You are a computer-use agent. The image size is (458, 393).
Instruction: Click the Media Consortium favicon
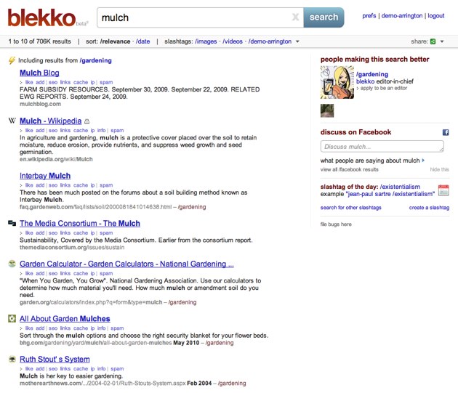tap(12, 224)
